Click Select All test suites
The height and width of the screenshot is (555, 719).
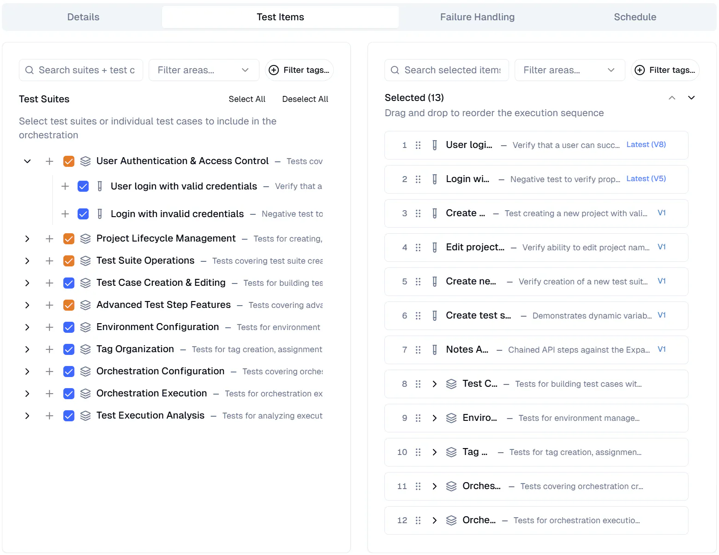coord(247,99)
